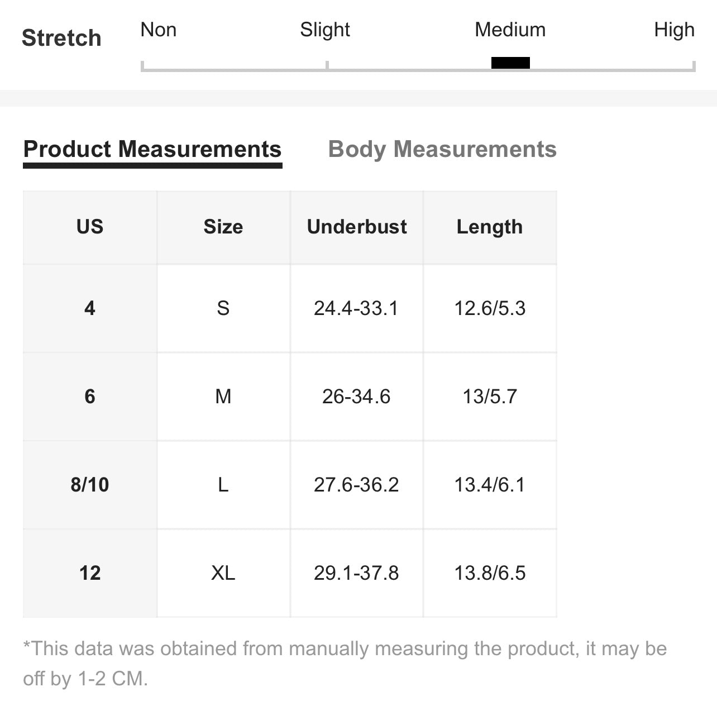Image resolution: width=717 pixels, height=706 pixels.
Task: Click the 13.8/6.5 length value
Action: pyautogui.click(x=490, y=573)
